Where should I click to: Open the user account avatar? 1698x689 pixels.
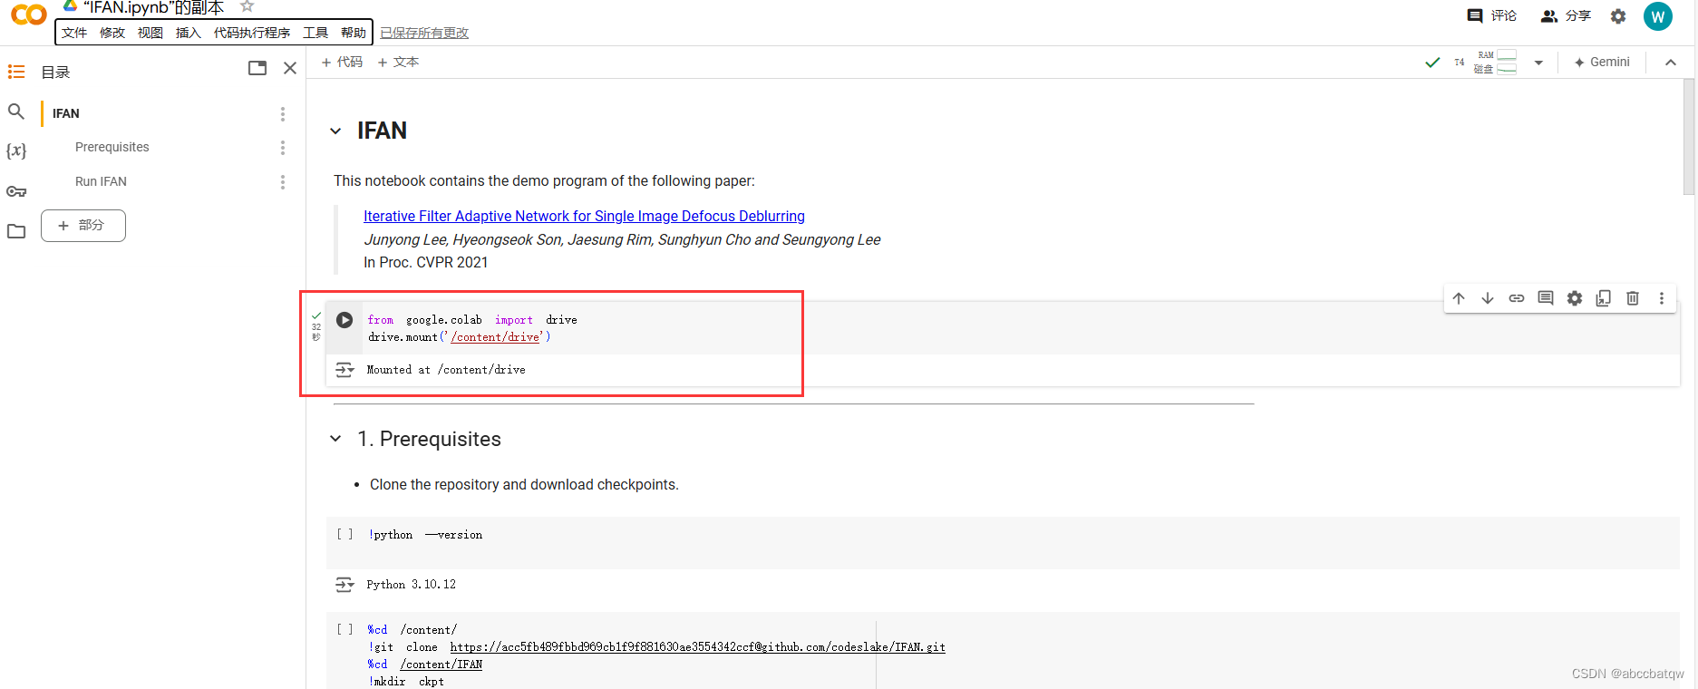(x=1658, y=16)
